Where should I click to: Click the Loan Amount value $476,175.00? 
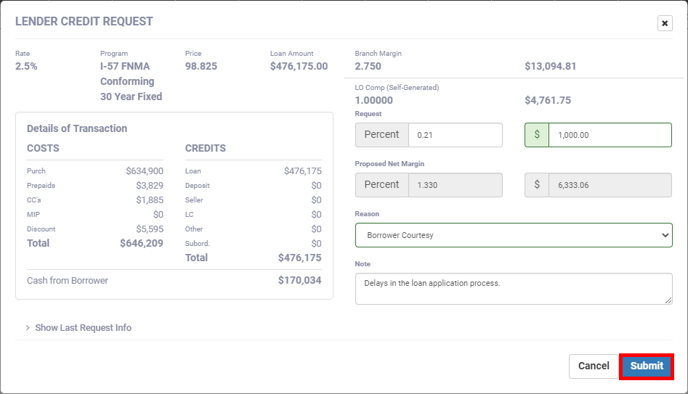[299, 67]
